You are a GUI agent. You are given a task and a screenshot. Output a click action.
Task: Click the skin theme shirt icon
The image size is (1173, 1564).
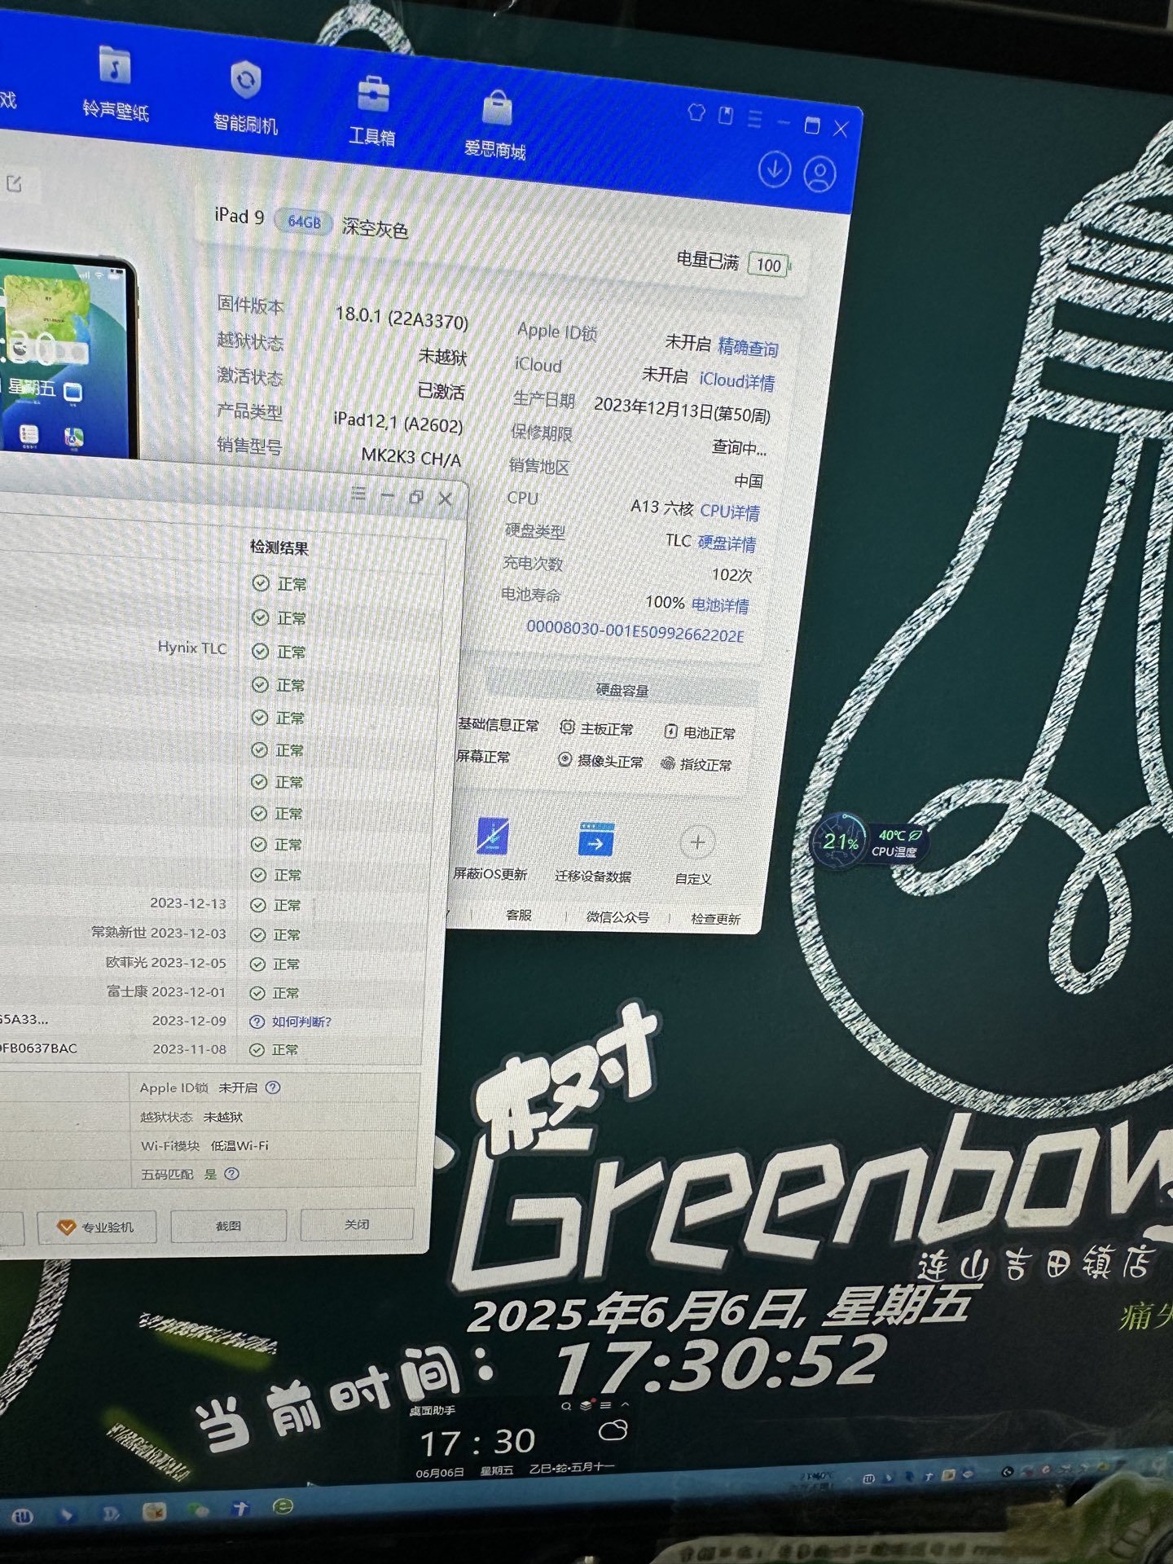pyautogui.click(x=696, y=112)
